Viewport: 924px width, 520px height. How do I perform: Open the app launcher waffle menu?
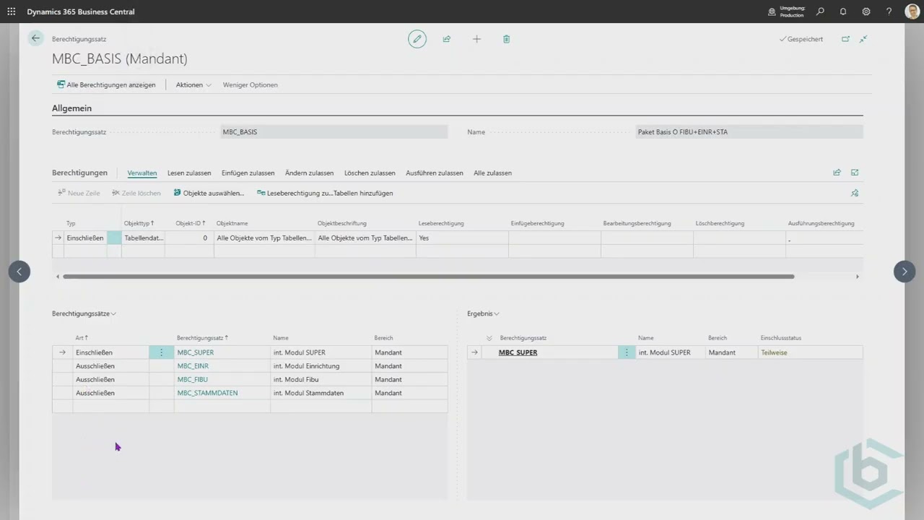[12, 12]
